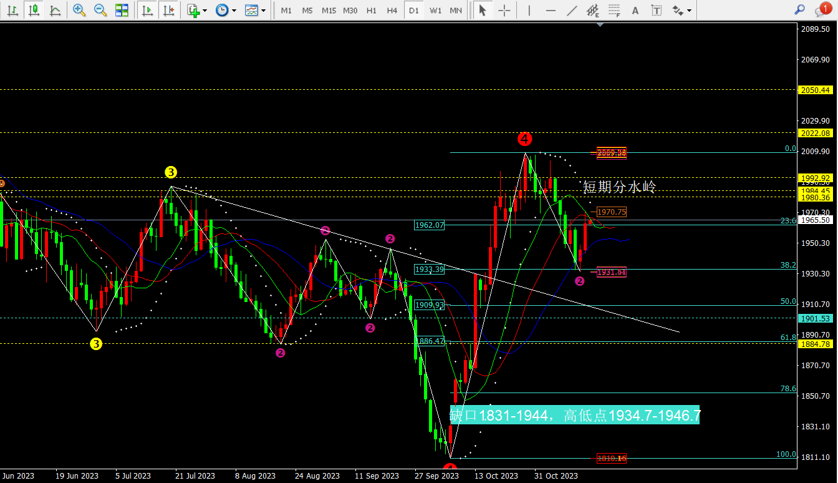Switch to H4 timeframe
The height and width of the screenshot is (483, 838).
pyautogui.click(x=392, y=11)
